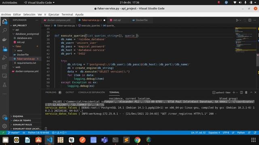
Task: Click the notifications bell in status bar
Action: coord(255,133)
